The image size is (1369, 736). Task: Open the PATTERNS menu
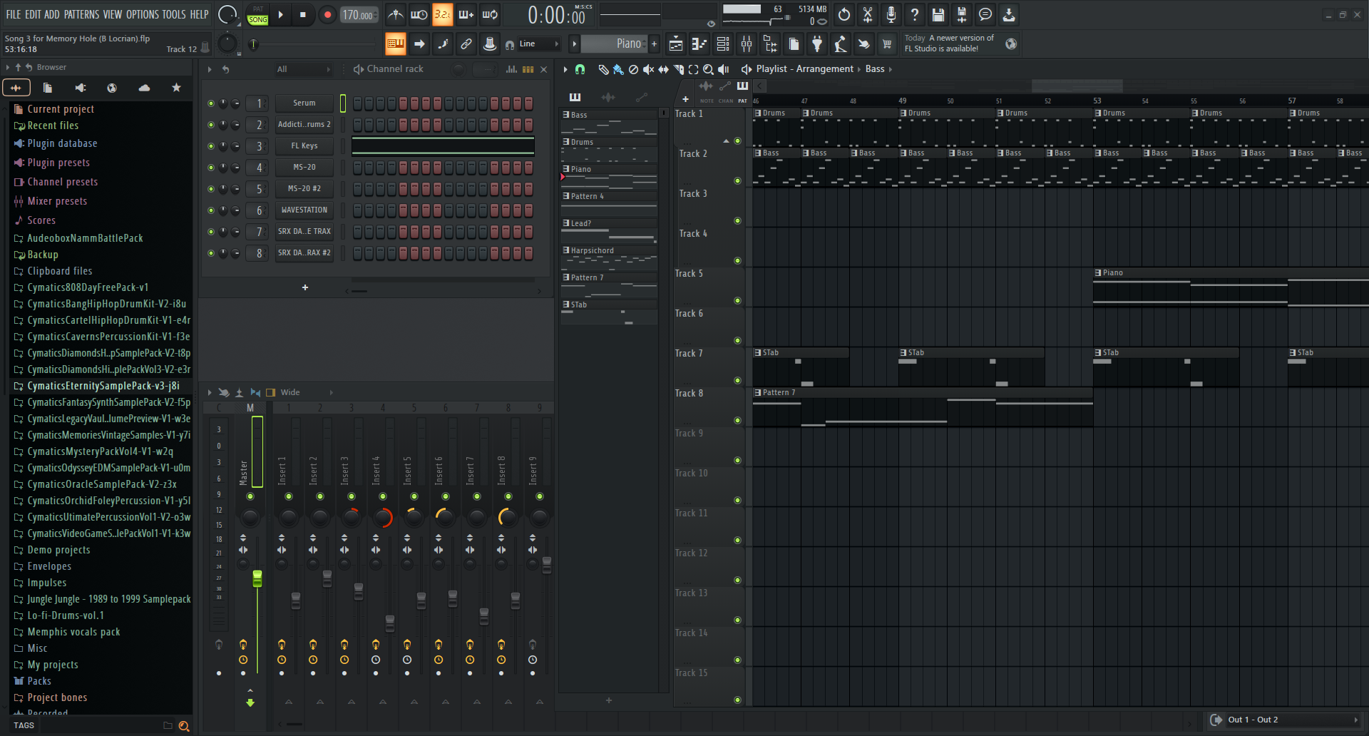81,14
